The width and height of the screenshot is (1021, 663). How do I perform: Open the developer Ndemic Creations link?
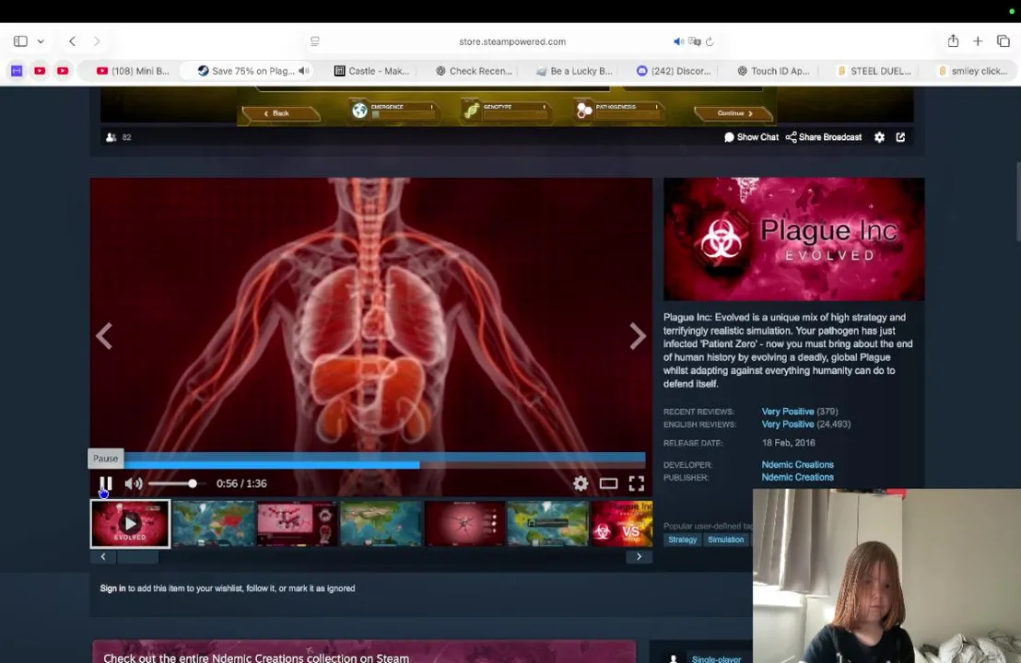tap(797, 464)
